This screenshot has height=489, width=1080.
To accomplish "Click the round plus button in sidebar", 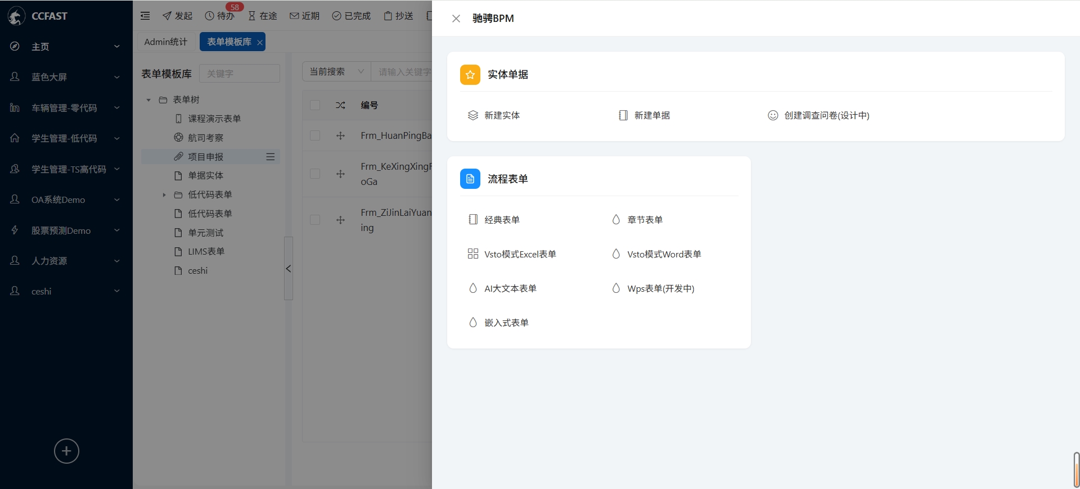I will pos(66,451).
